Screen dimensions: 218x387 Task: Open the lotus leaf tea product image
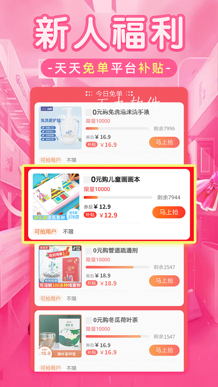60,336
